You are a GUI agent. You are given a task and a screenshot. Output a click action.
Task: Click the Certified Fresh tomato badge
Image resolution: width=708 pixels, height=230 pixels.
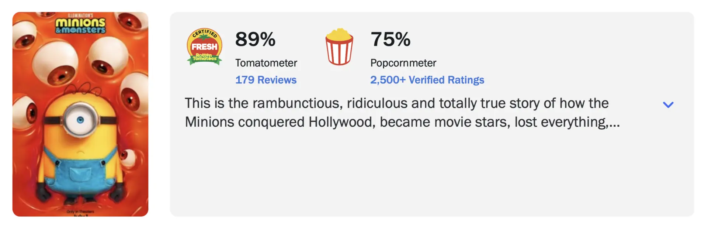205,47
